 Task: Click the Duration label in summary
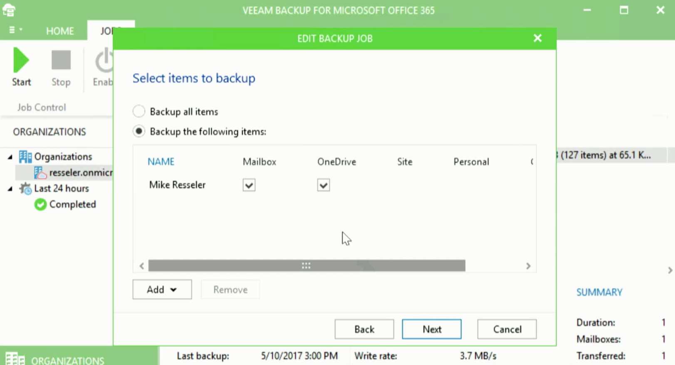coord(596,323)
